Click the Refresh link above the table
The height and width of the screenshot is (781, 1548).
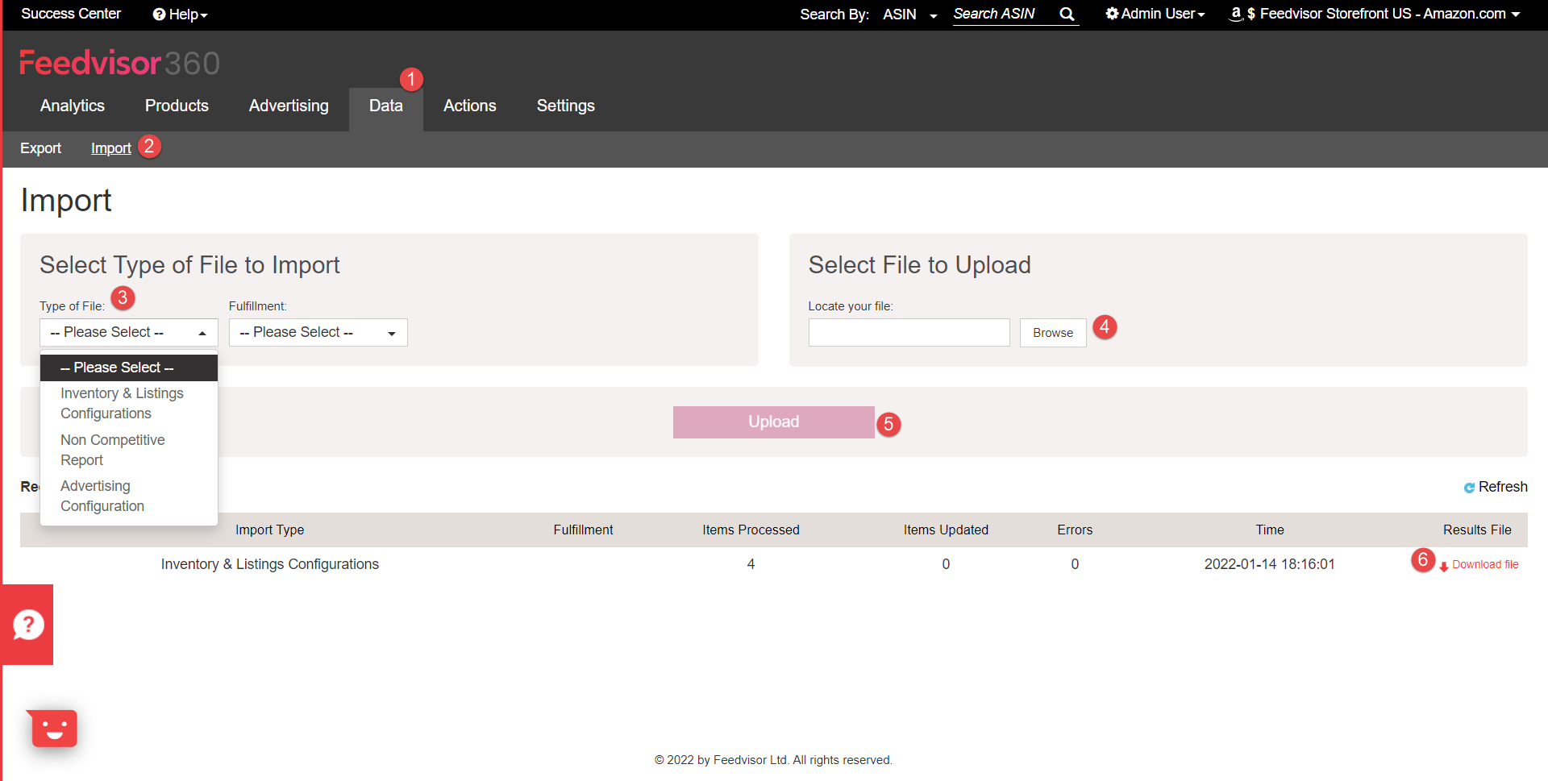[x=1496, y=487]
